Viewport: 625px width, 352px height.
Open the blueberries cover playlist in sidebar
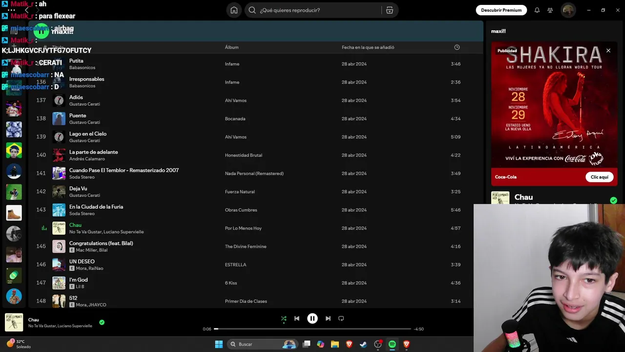click(14, 129)
